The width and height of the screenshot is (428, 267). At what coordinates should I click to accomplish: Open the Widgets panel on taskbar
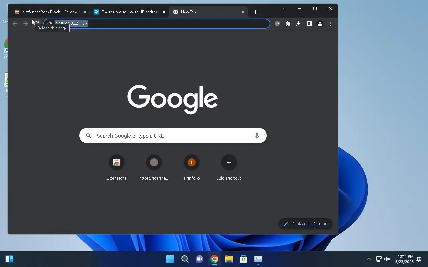pyautogui.click(x=9, y=259)
